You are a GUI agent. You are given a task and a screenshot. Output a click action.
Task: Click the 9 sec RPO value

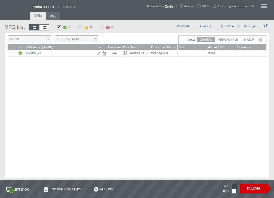(212, 53)
